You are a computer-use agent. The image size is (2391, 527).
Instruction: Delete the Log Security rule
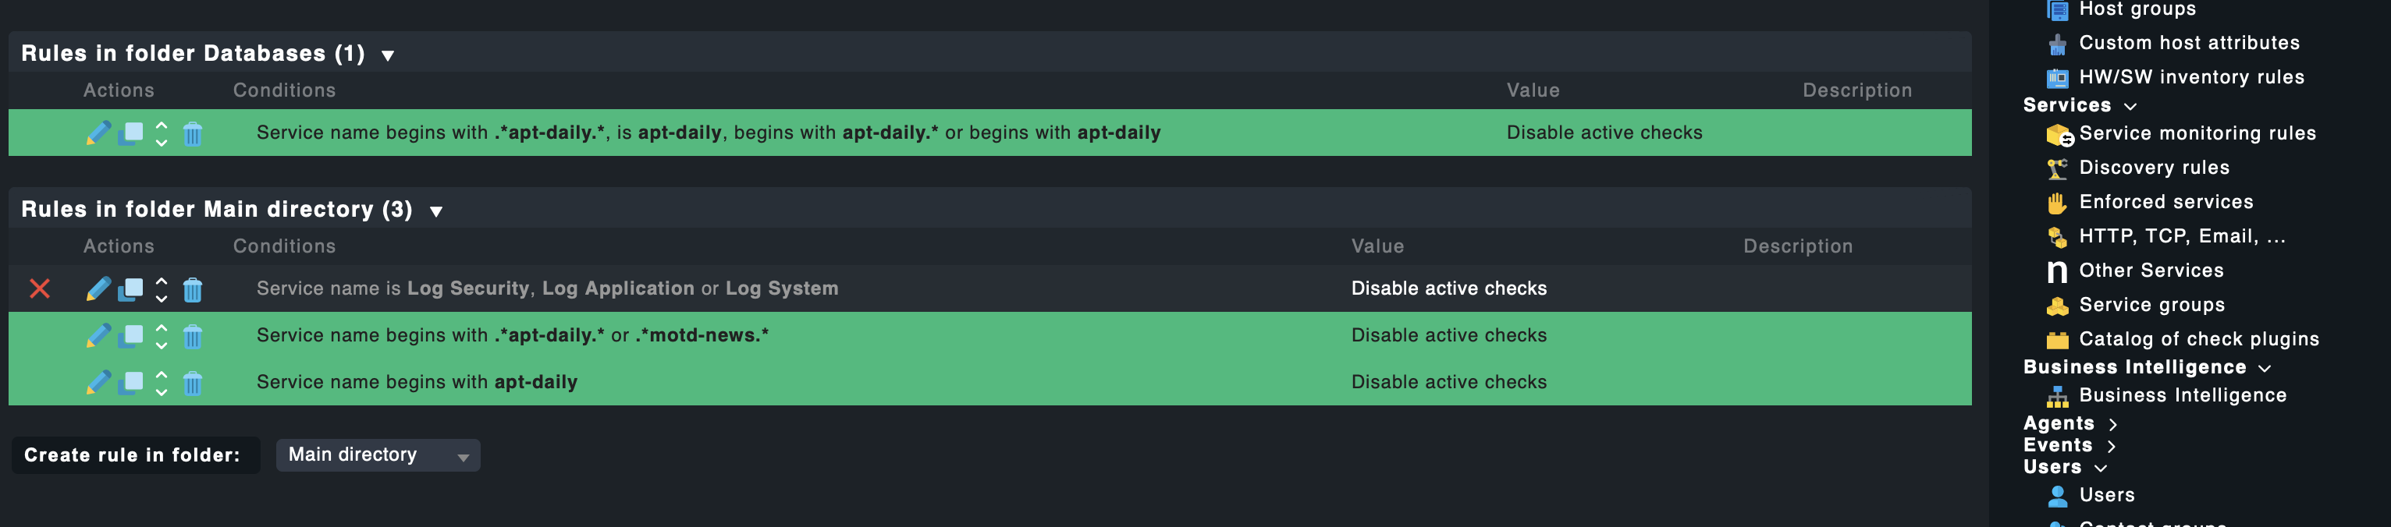(x=192, y=289)
